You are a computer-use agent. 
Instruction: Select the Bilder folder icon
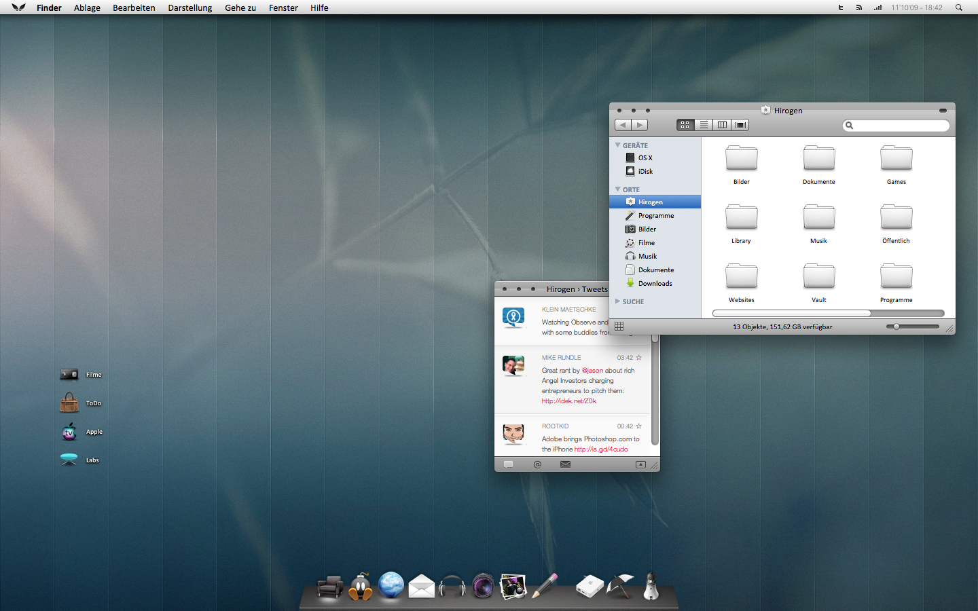(742, 158)
